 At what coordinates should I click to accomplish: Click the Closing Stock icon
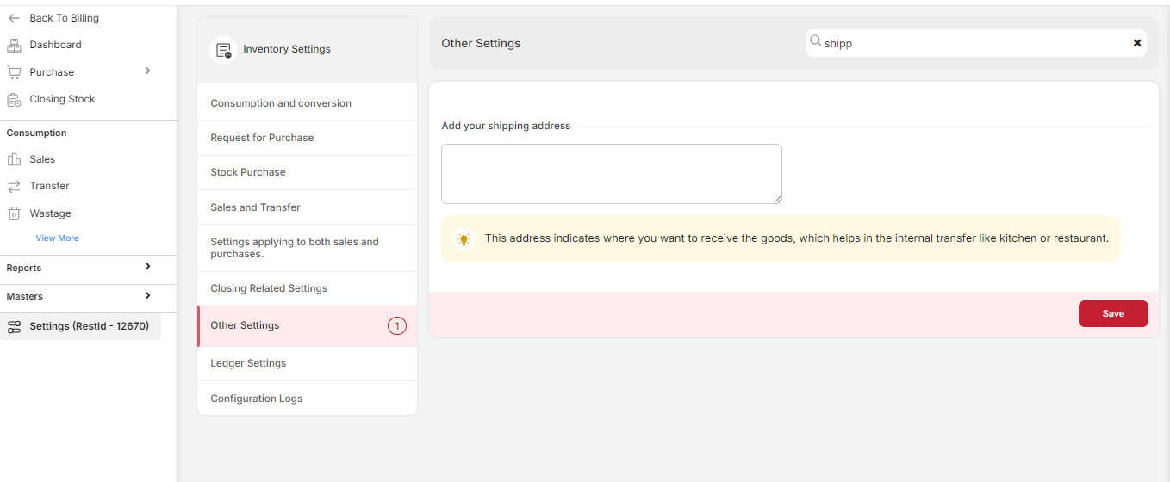[x=14, y=99]
